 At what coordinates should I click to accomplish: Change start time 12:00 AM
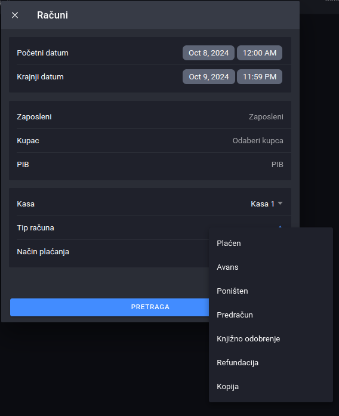[260, 53]
